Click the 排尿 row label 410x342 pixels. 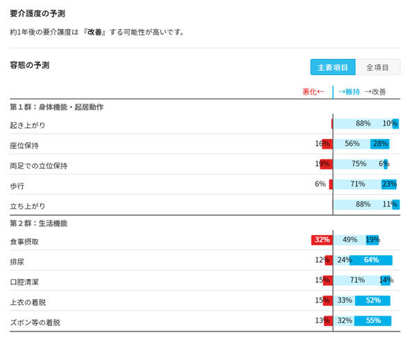[17, 262]
